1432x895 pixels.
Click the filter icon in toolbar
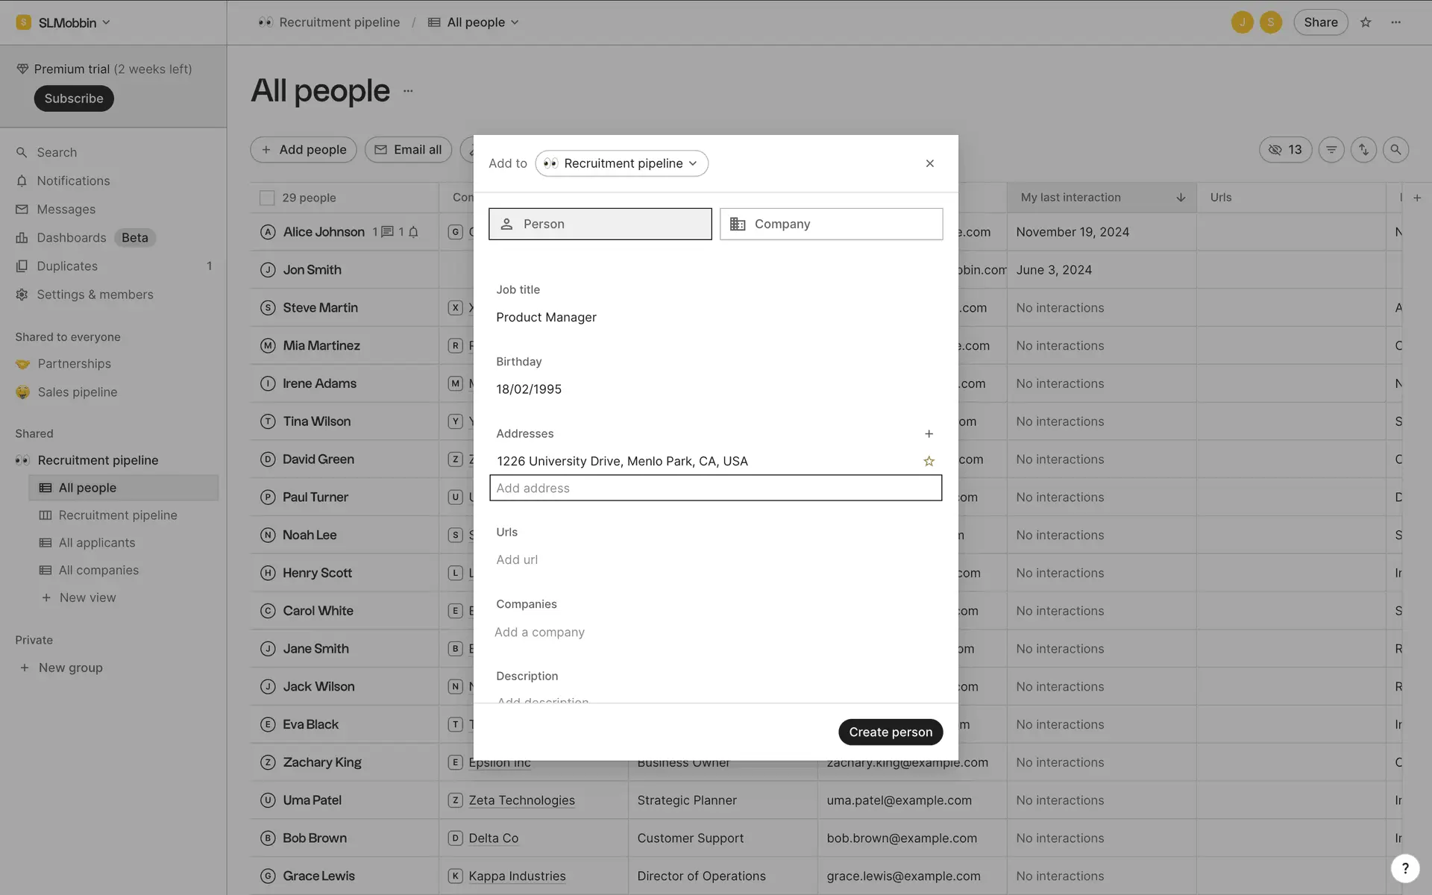(x=1331, y=150)
